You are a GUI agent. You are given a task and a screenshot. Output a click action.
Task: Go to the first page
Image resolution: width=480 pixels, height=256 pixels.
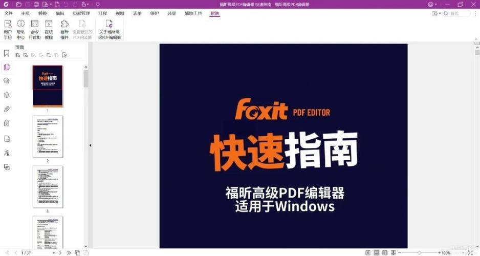pos(7,253)
